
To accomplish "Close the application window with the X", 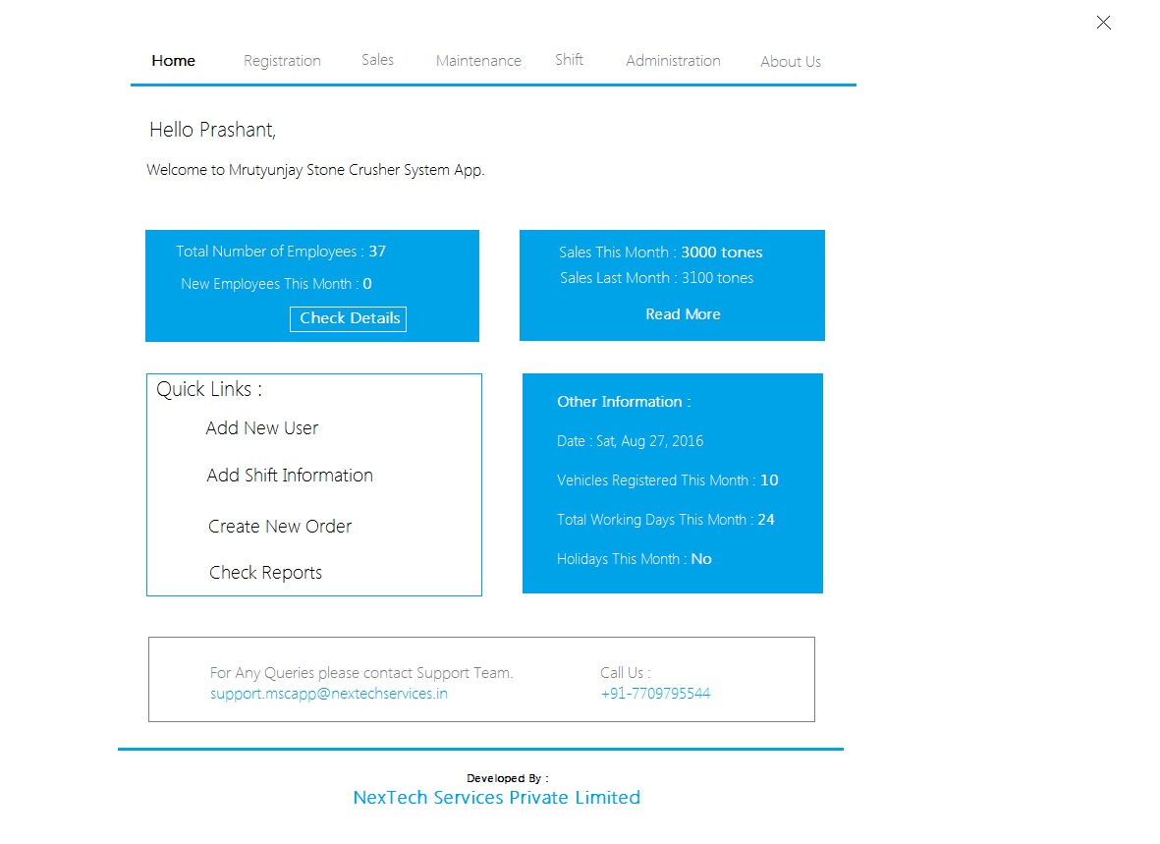I will [x=1103, y=23].
